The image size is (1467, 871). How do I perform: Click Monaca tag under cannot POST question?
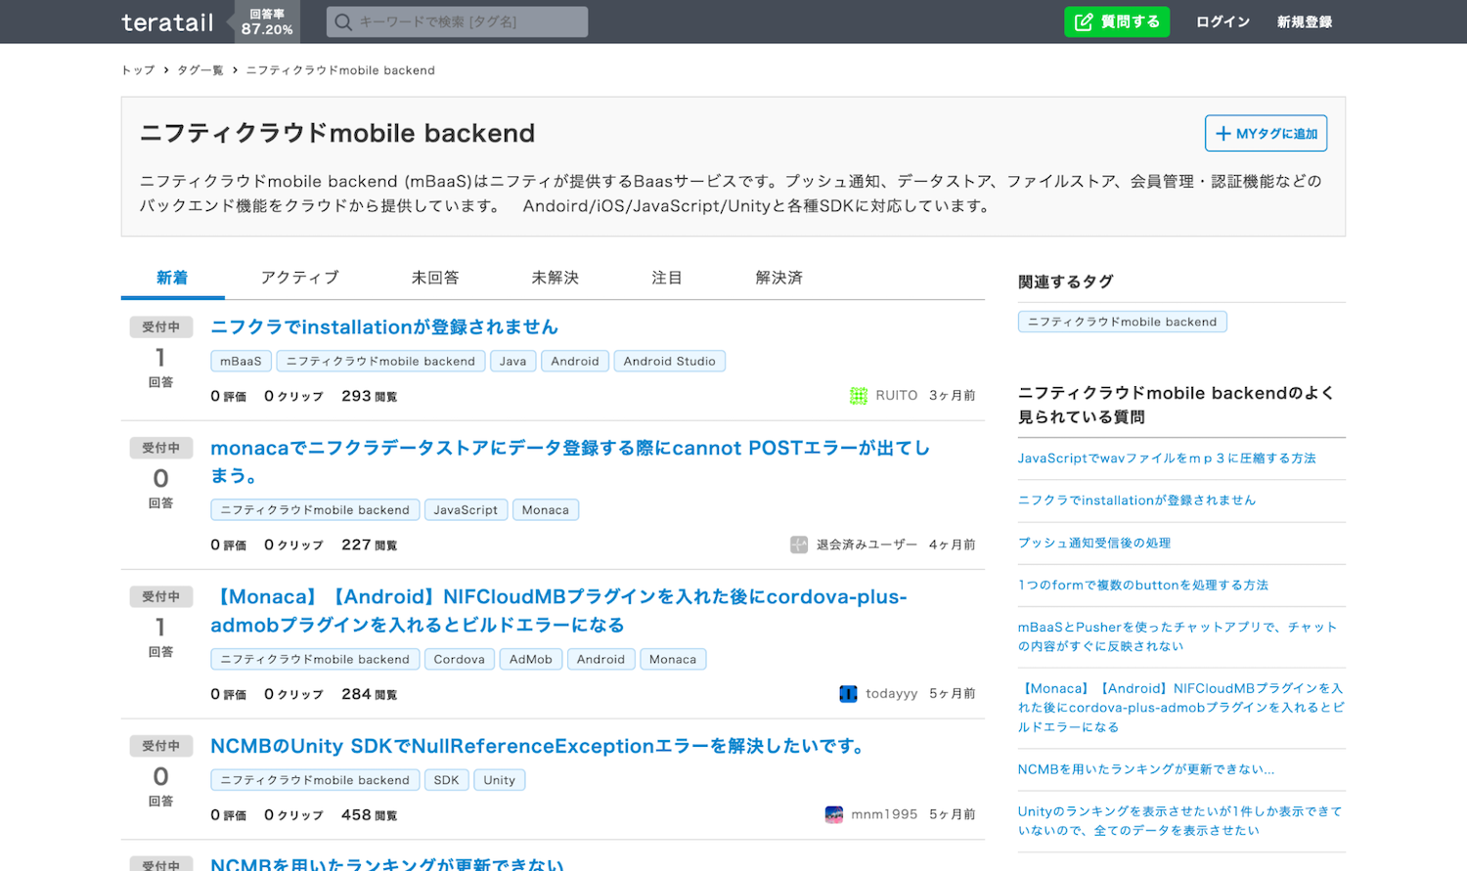(546, 509)
